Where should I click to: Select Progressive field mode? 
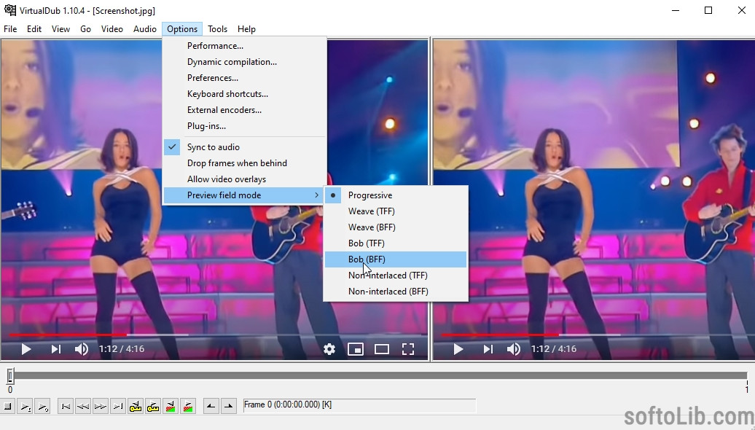396,195
